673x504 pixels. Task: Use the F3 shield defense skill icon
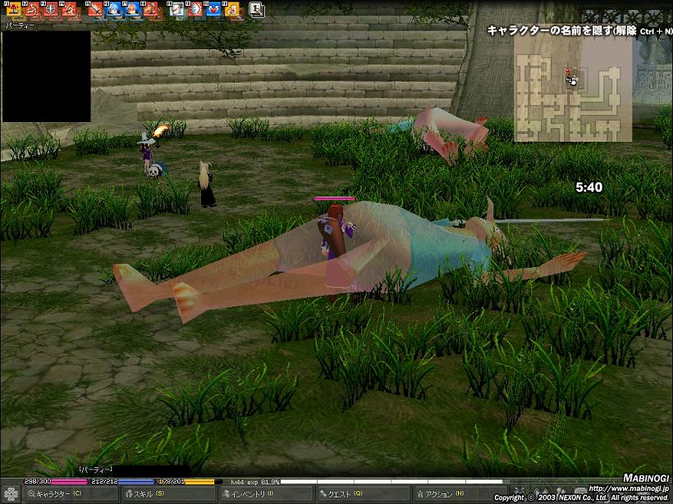click(x=51, y=9)
